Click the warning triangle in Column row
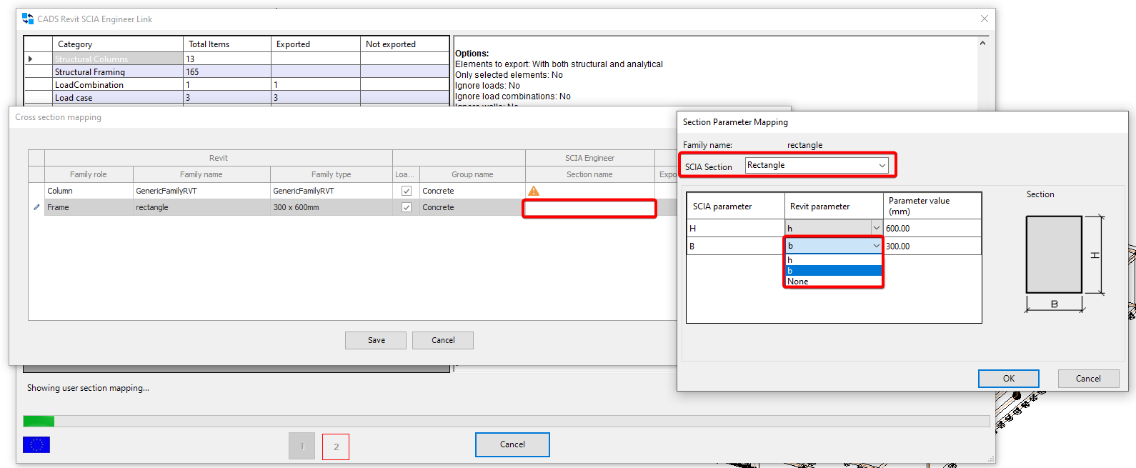 point(534,191)
